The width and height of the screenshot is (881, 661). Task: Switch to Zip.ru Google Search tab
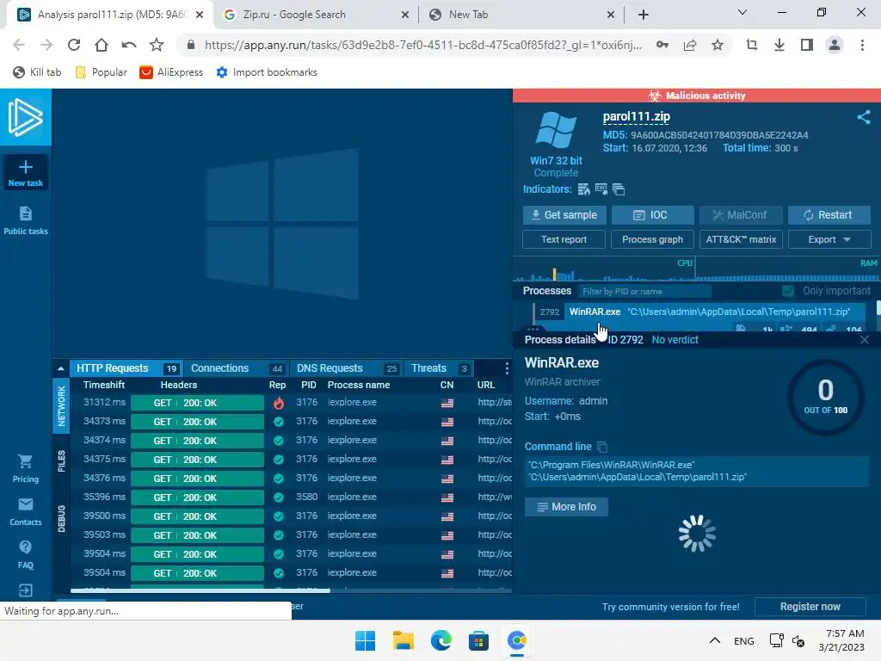(x=315, y=15)
